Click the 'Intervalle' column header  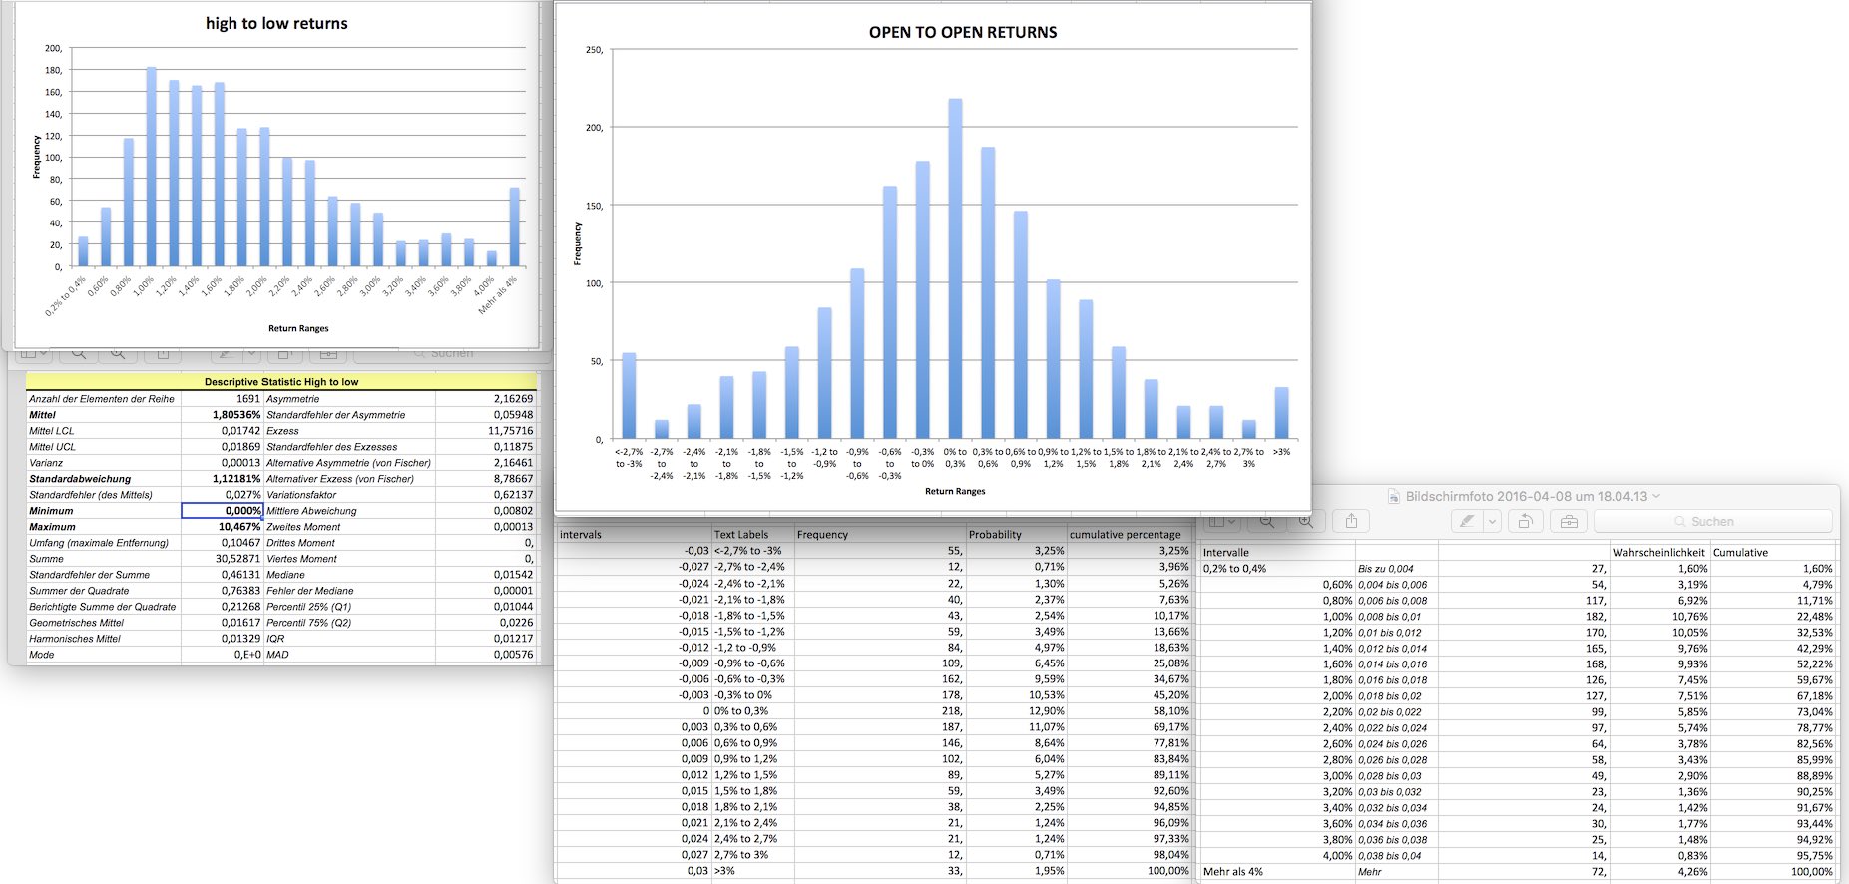[x=1226, y=553]
